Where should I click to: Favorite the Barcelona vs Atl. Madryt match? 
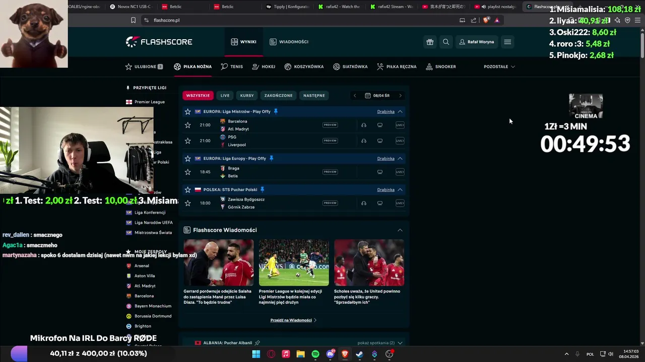[x=188, y=125]
